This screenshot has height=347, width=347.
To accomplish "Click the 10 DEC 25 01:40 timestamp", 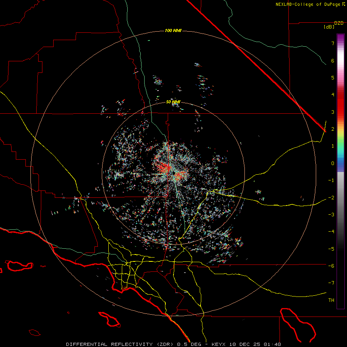I will point(255,344).
